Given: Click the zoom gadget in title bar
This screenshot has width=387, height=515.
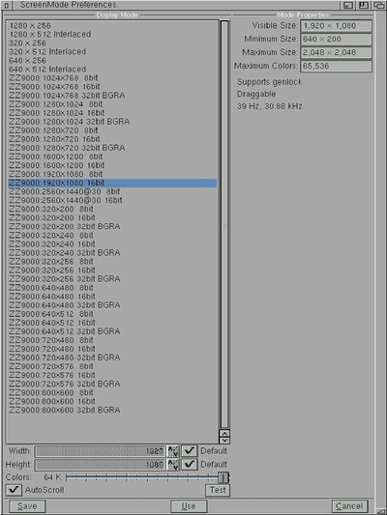Looking at the screenshot, I should [364, 5].
